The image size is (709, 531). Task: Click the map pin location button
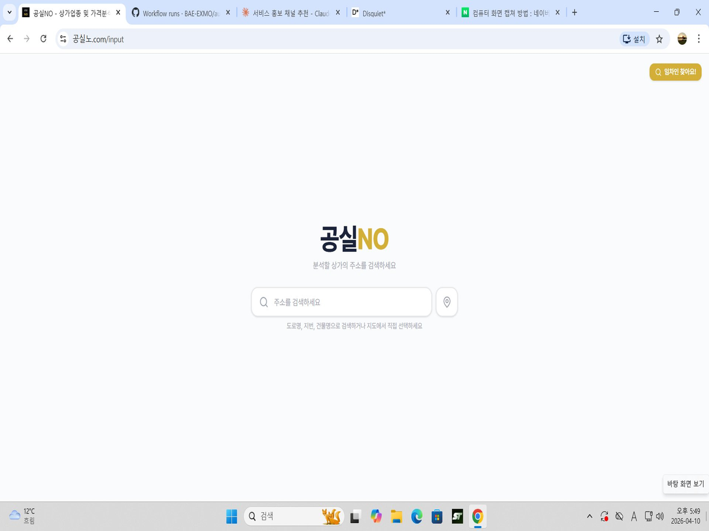click(x=447, y=302)
